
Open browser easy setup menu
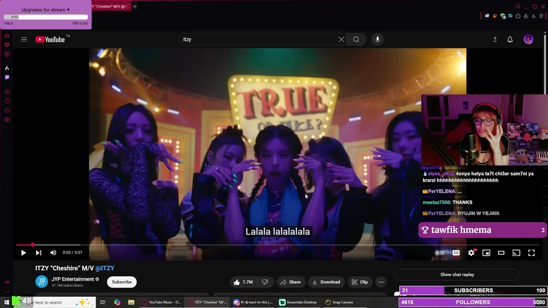tap(541, 16)
